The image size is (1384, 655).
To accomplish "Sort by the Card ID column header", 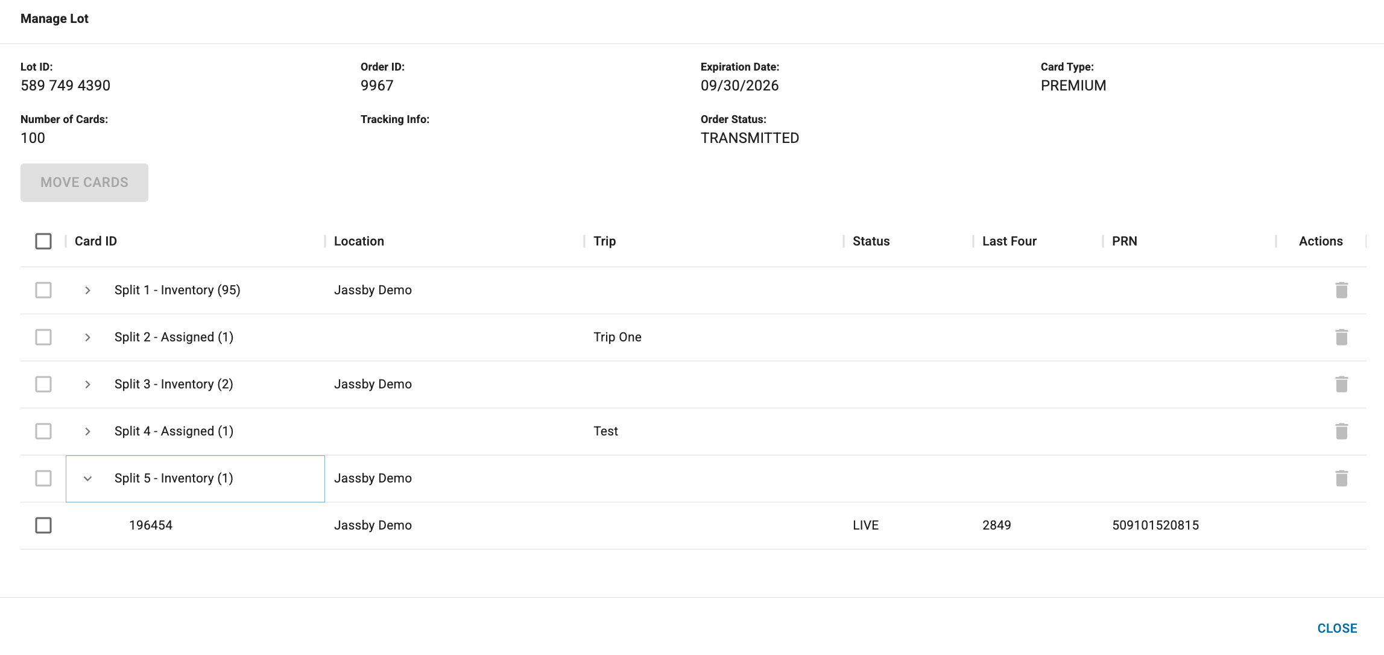I will click(x=96, y=241).
